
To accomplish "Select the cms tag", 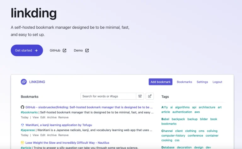I will point(201,131).
